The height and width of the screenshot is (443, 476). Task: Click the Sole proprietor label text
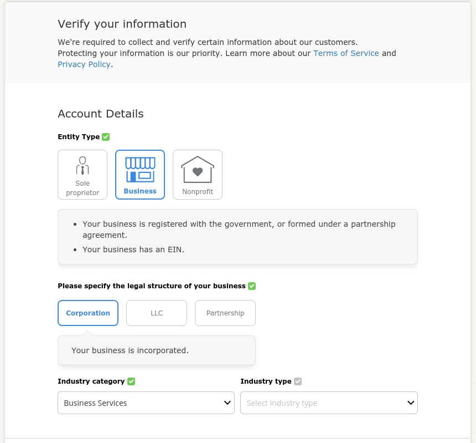[x=82, y=188]
